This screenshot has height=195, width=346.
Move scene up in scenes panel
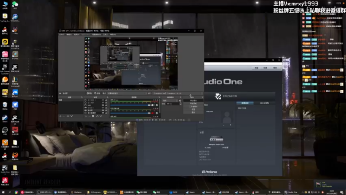[x=68, y=116]
